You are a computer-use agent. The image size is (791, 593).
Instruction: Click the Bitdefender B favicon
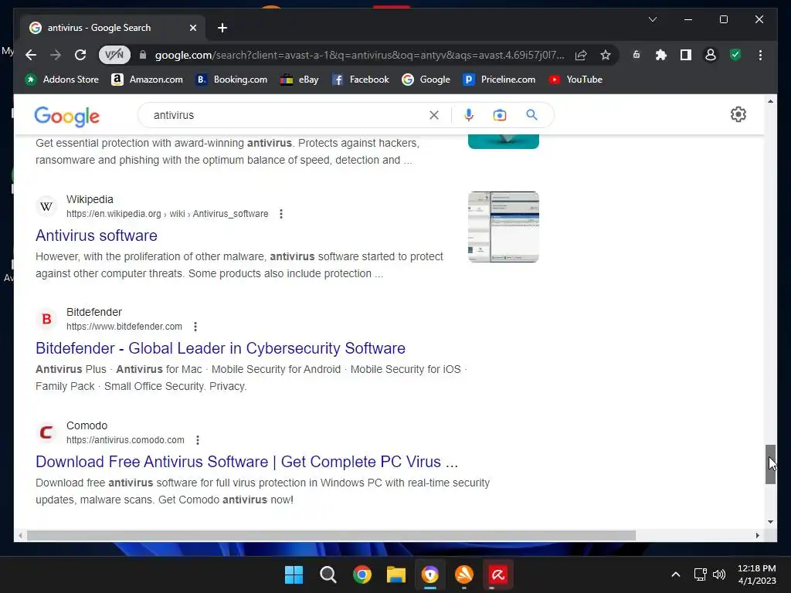46,319
